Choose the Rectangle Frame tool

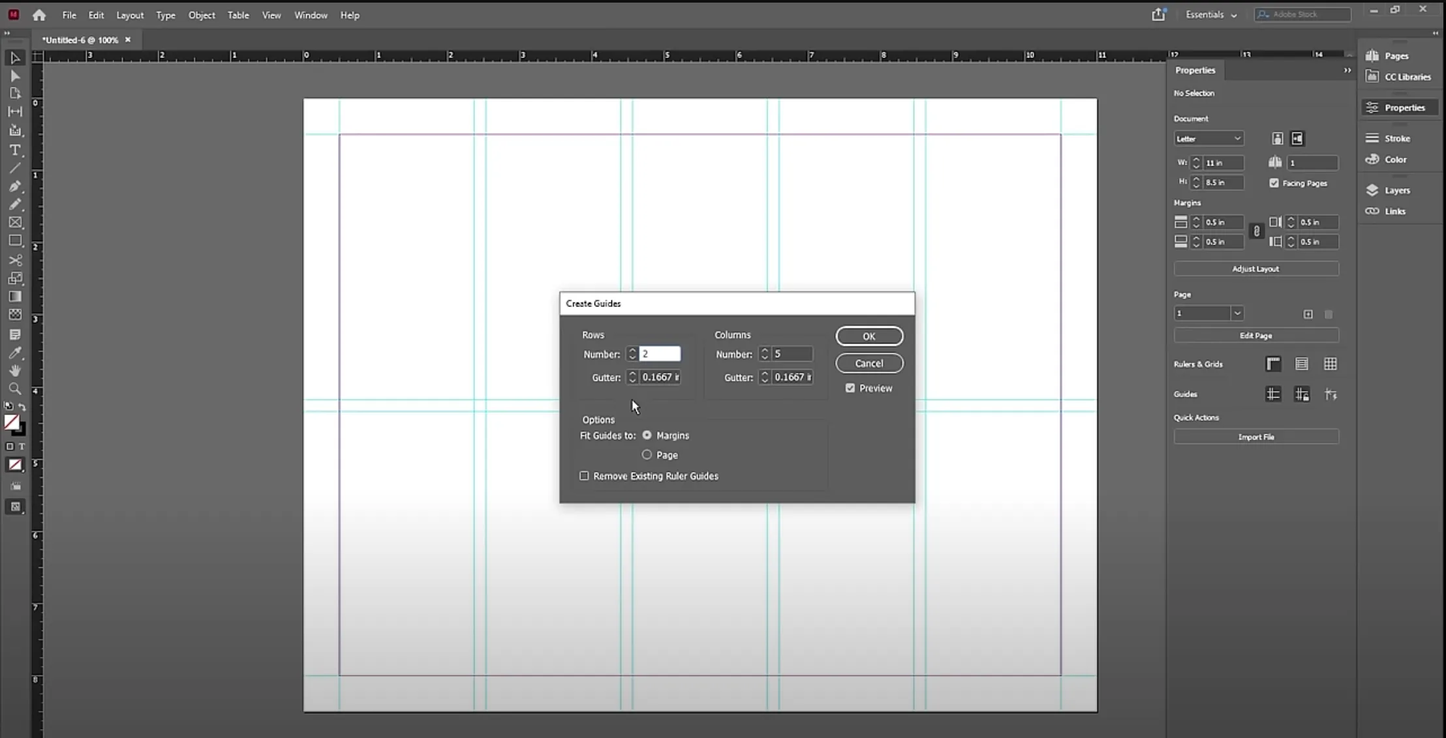coord(15,222)
